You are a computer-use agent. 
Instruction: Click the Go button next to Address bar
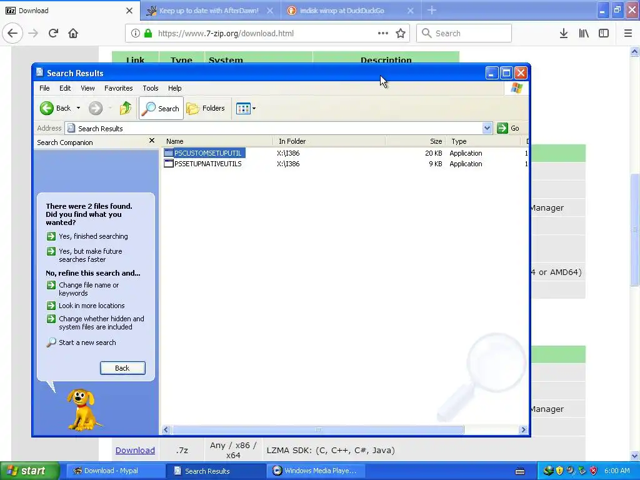pos(508,128)
